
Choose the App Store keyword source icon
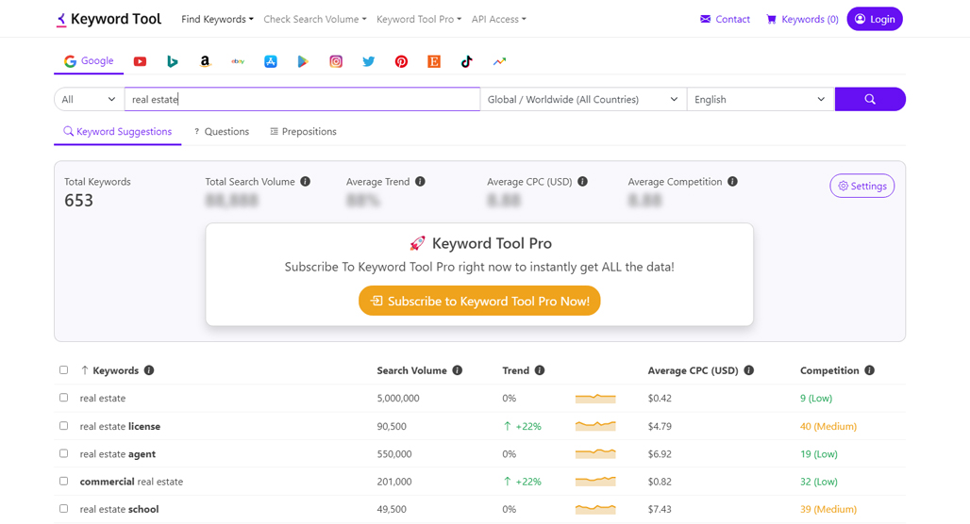tap(271, 61)
